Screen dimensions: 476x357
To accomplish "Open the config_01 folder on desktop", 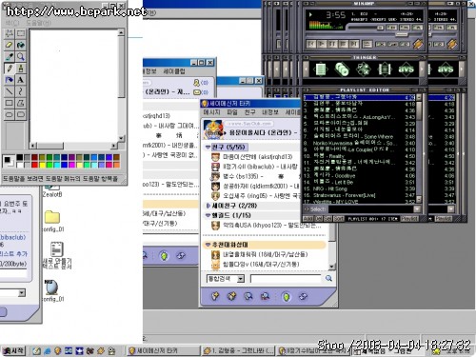I will coord(52,220).
